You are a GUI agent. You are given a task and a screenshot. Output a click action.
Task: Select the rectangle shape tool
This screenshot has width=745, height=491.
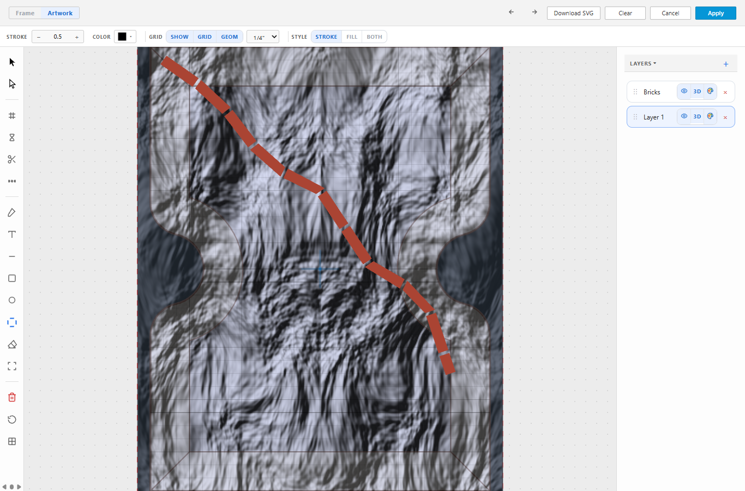tap(12, 278)
